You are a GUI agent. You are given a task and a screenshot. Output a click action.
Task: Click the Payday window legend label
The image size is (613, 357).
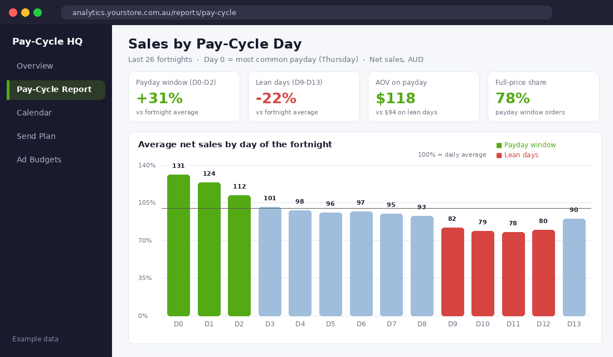tap(530, 145)
